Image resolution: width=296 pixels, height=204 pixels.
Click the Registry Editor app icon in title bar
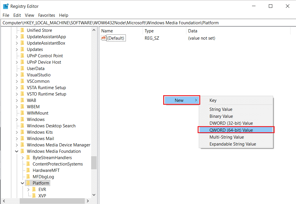[x=6, y=6]
